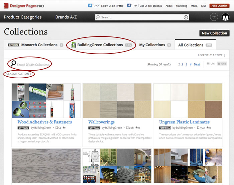Open the Product Categories menu
Viewport: 234px width, 185px height.
pos(23,17)
